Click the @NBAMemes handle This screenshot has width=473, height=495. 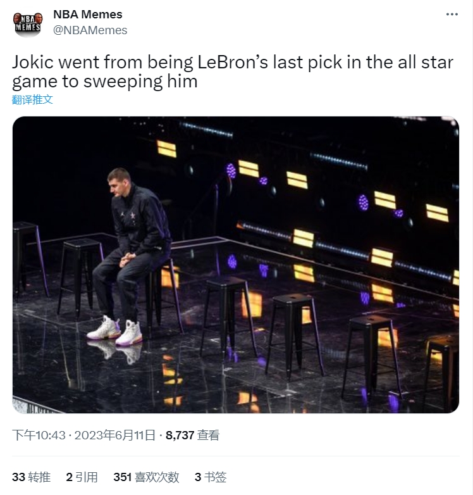click(x=90, y=30)
